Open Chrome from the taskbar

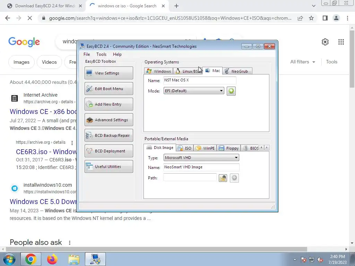31,259
